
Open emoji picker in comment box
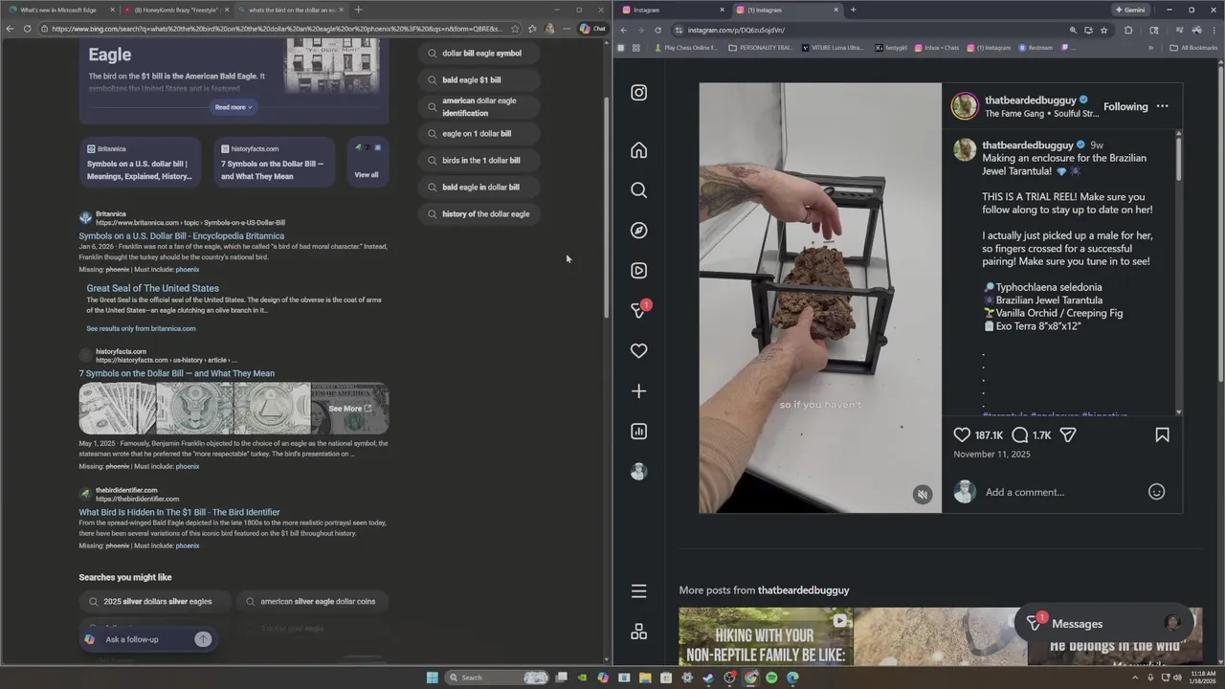[1156, 492]
